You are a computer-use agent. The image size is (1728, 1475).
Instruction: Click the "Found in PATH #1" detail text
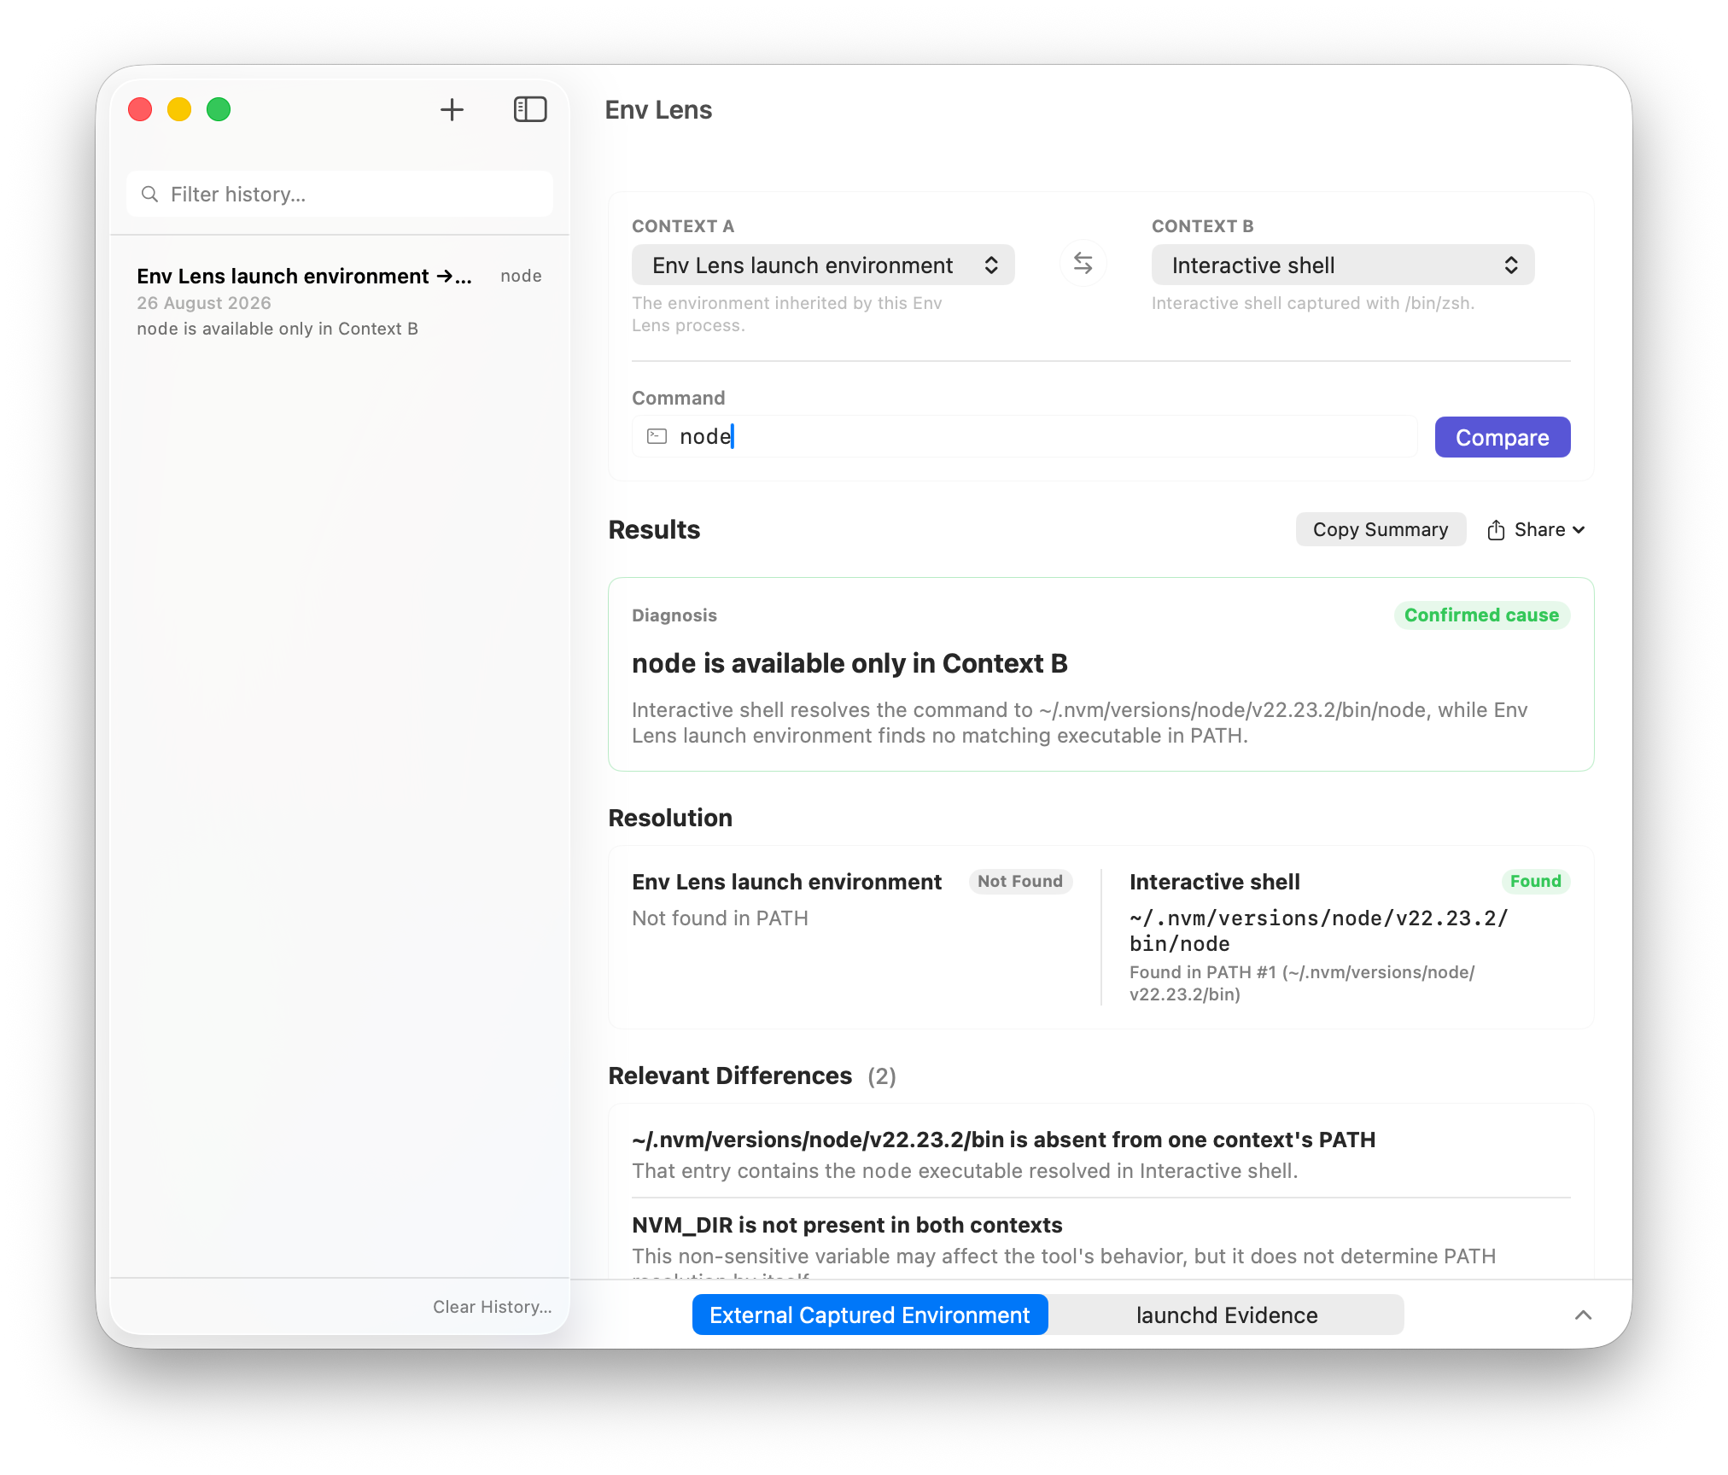[1302, 983]
